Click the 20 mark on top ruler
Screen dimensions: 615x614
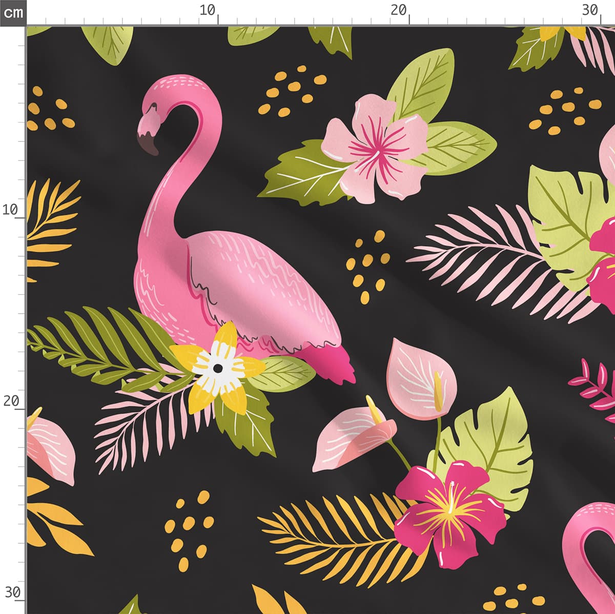[x=398, y=10]
